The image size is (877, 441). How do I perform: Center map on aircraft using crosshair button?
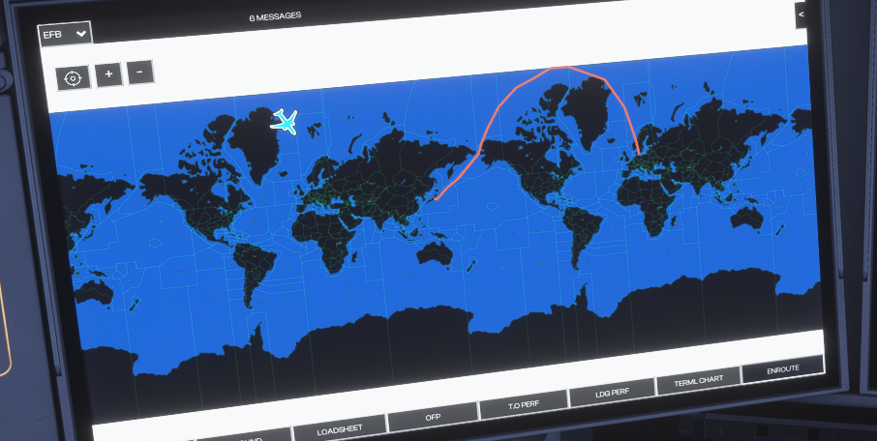[73, 78]
